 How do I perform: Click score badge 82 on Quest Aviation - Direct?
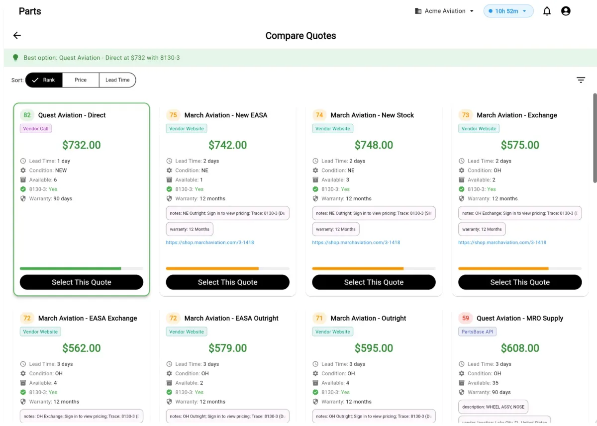[27, 115]
